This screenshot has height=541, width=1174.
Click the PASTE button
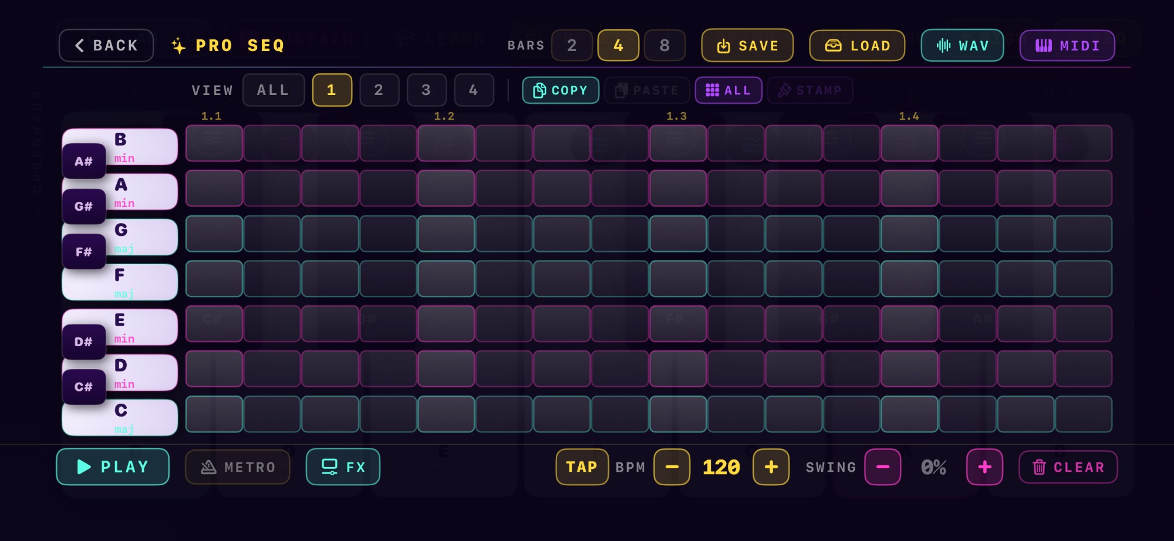pos(647,90)
